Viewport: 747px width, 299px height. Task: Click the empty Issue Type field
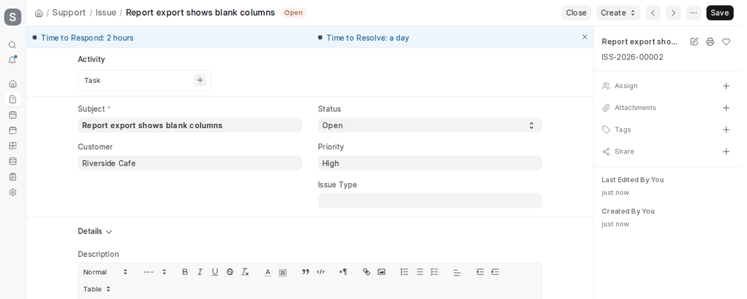[x=430, y=201]
